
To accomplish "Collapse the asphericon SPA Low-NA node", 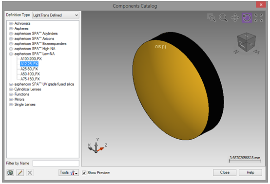I will [11, 54].
